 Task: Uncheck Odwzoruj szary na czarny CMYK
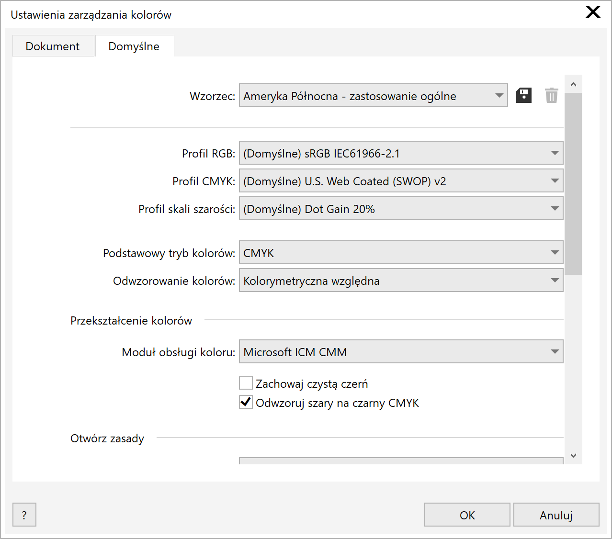click(246, 402)
